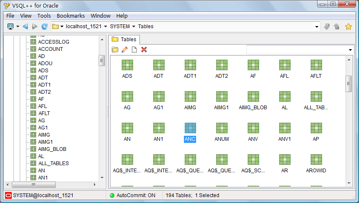
Task: Click the gray down-arrow toolbar icon
Action: click(327, 26)
